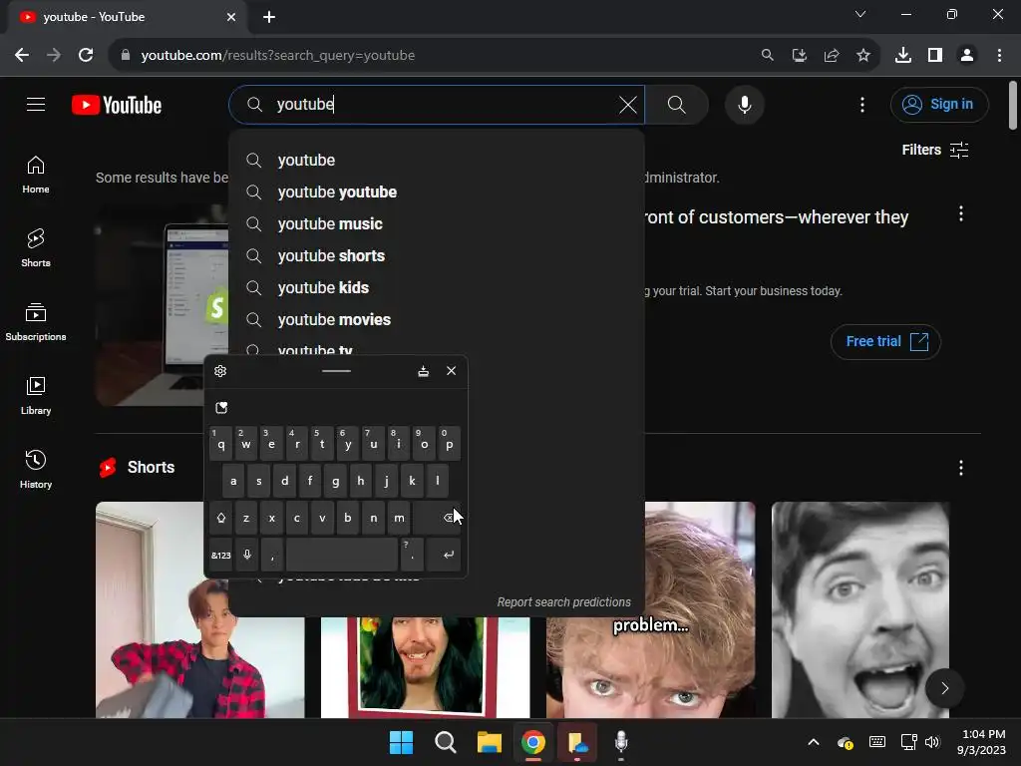
Task: Click the install app icon in address bar
Action: pyautogui.click(x=800, y=56)
